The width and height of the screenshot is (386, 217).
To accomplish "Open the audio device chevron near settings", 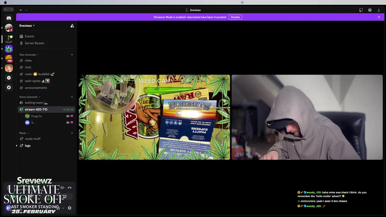I will pyautogui.click(x=63, y=208).
